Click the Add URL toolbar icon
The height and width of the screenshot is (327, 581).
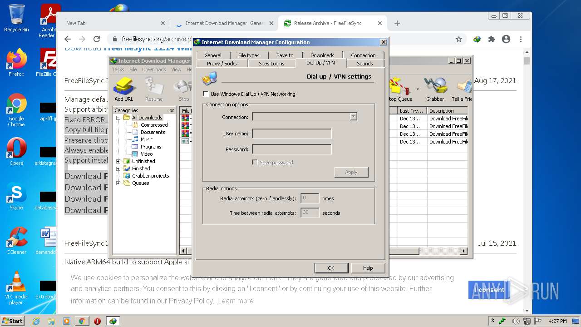[x=123, y=89]
